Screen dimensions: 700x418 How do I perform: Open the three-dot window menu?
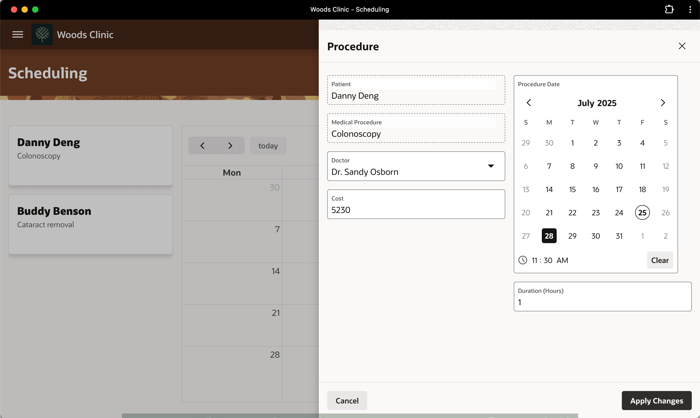pos(690,9)
